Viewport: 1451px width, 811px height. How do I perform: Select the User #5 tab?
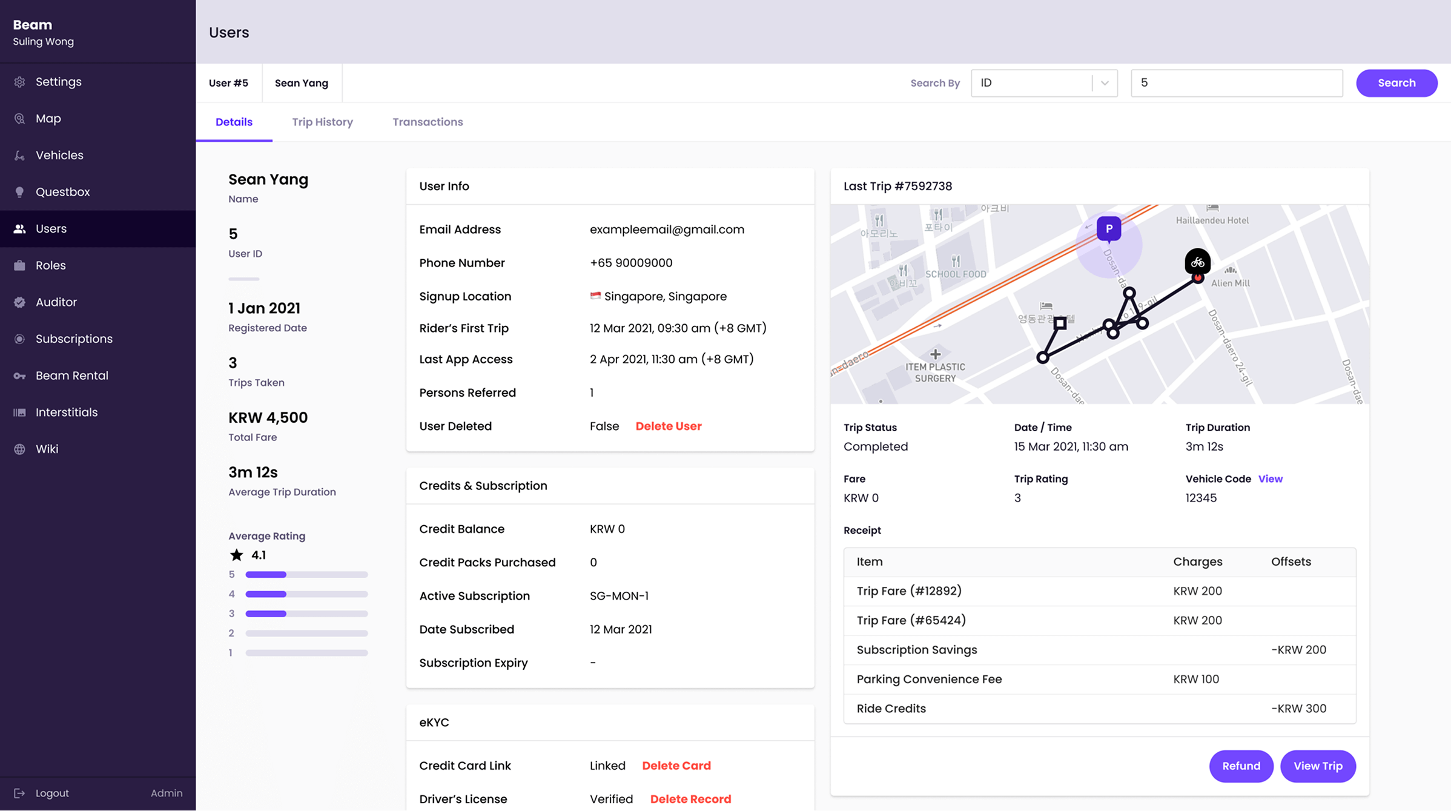(228, 83)
